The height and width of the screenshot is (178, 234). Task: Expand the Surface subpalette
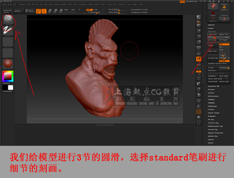tap(211, 93)
